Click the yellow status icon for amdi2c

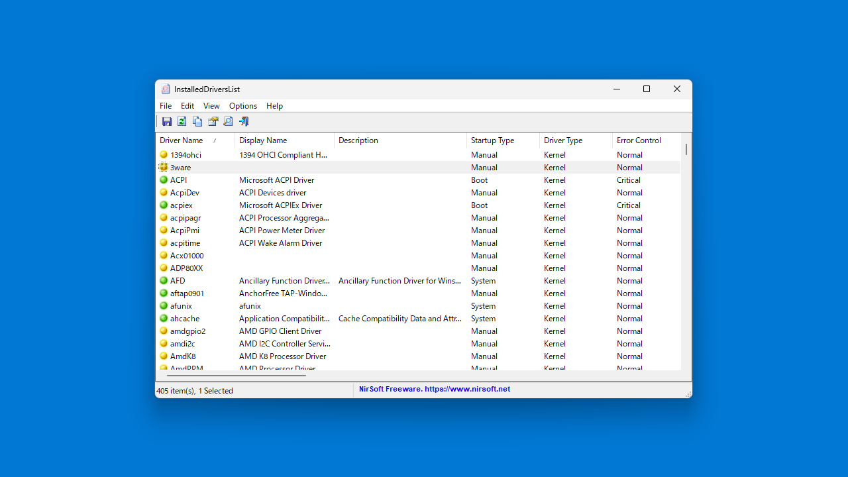(164, 343)
